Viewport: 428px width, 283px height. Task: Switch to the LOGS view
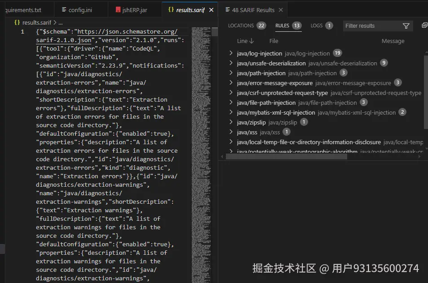point(321,26)
